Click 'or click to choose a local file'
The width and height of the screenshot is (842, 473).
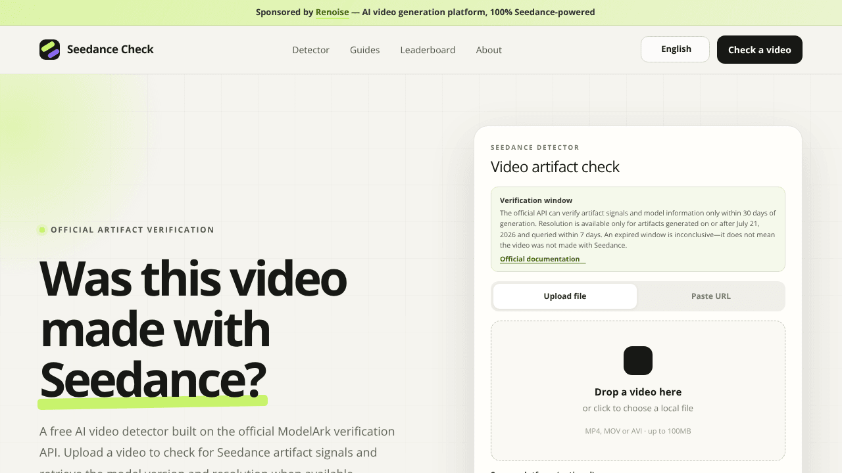click(638, 408)
